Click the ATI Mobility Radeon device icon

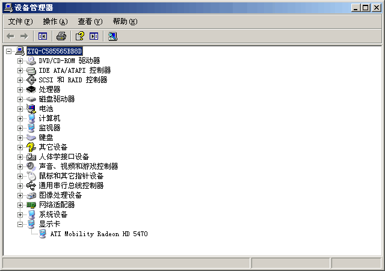point(43,234)
